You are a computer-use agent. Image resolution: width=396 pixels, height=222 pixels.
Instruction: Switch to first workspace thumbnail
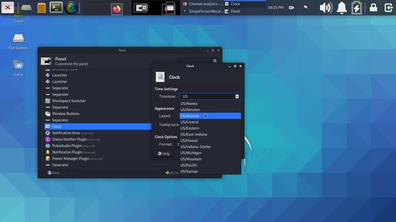144,8
